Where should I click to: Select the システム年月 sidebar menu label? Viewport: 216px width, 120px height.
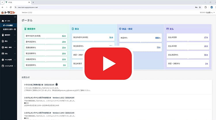9,66
